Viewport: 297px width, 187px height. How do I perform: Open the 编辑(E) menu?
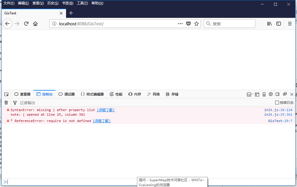[24, 3]
